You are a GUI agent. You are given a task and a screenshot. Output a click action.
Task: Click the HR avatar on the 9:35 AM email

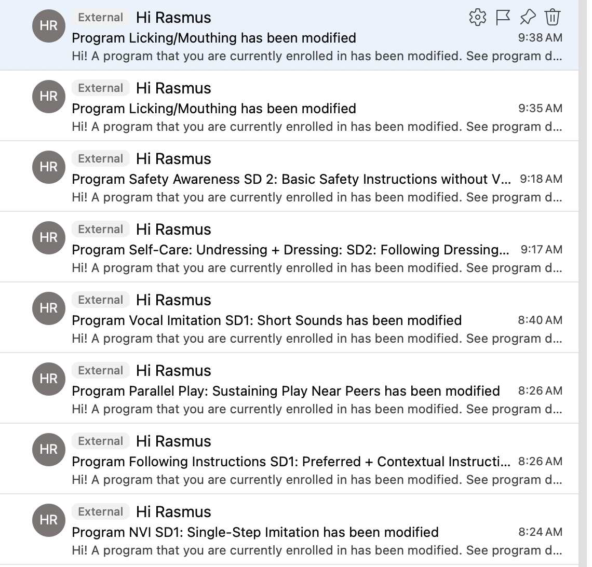coord(49,96)
